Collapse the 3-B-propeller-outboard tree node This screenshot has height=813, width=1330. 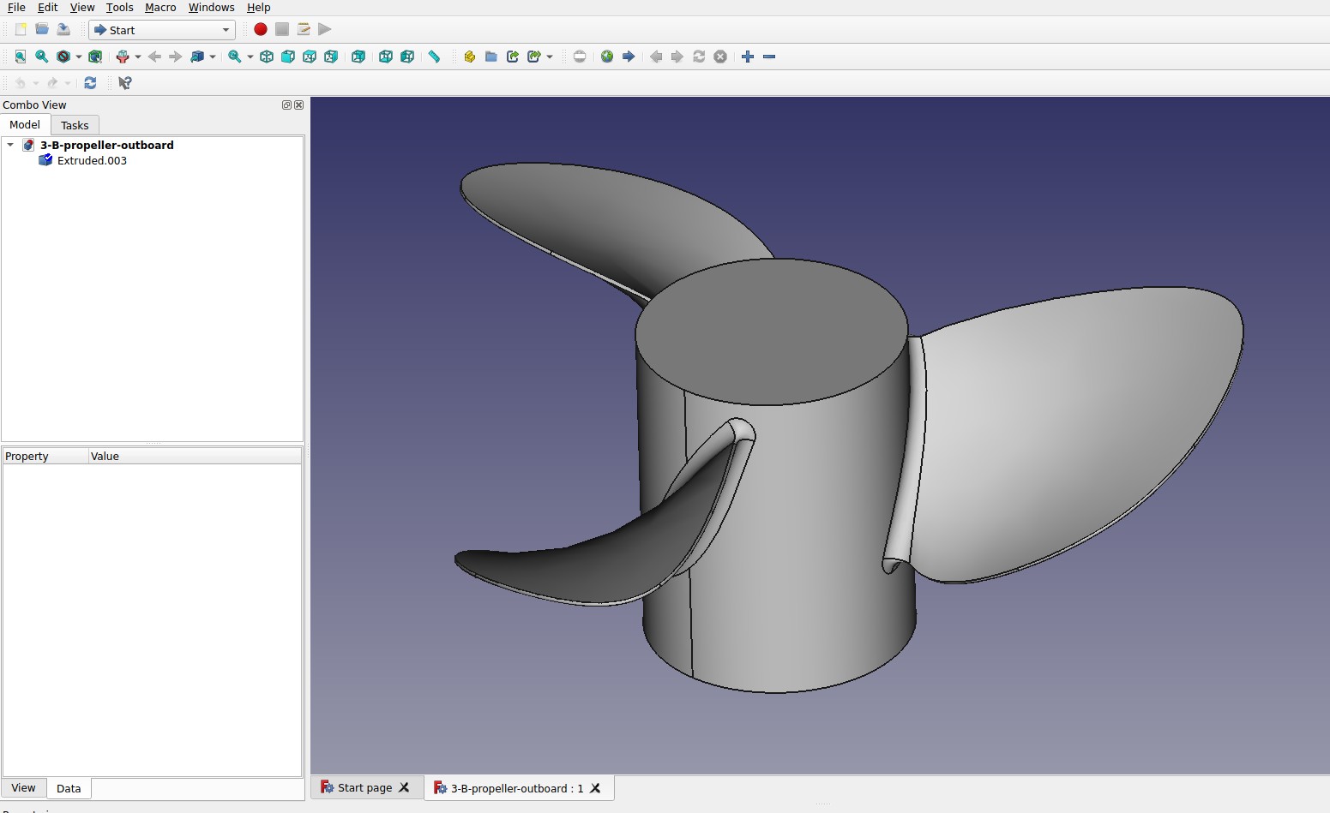(10, 145)
